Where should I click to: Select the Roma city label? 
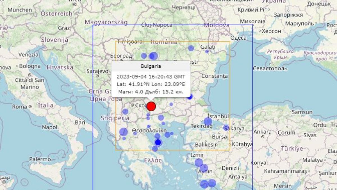(20, 107)
